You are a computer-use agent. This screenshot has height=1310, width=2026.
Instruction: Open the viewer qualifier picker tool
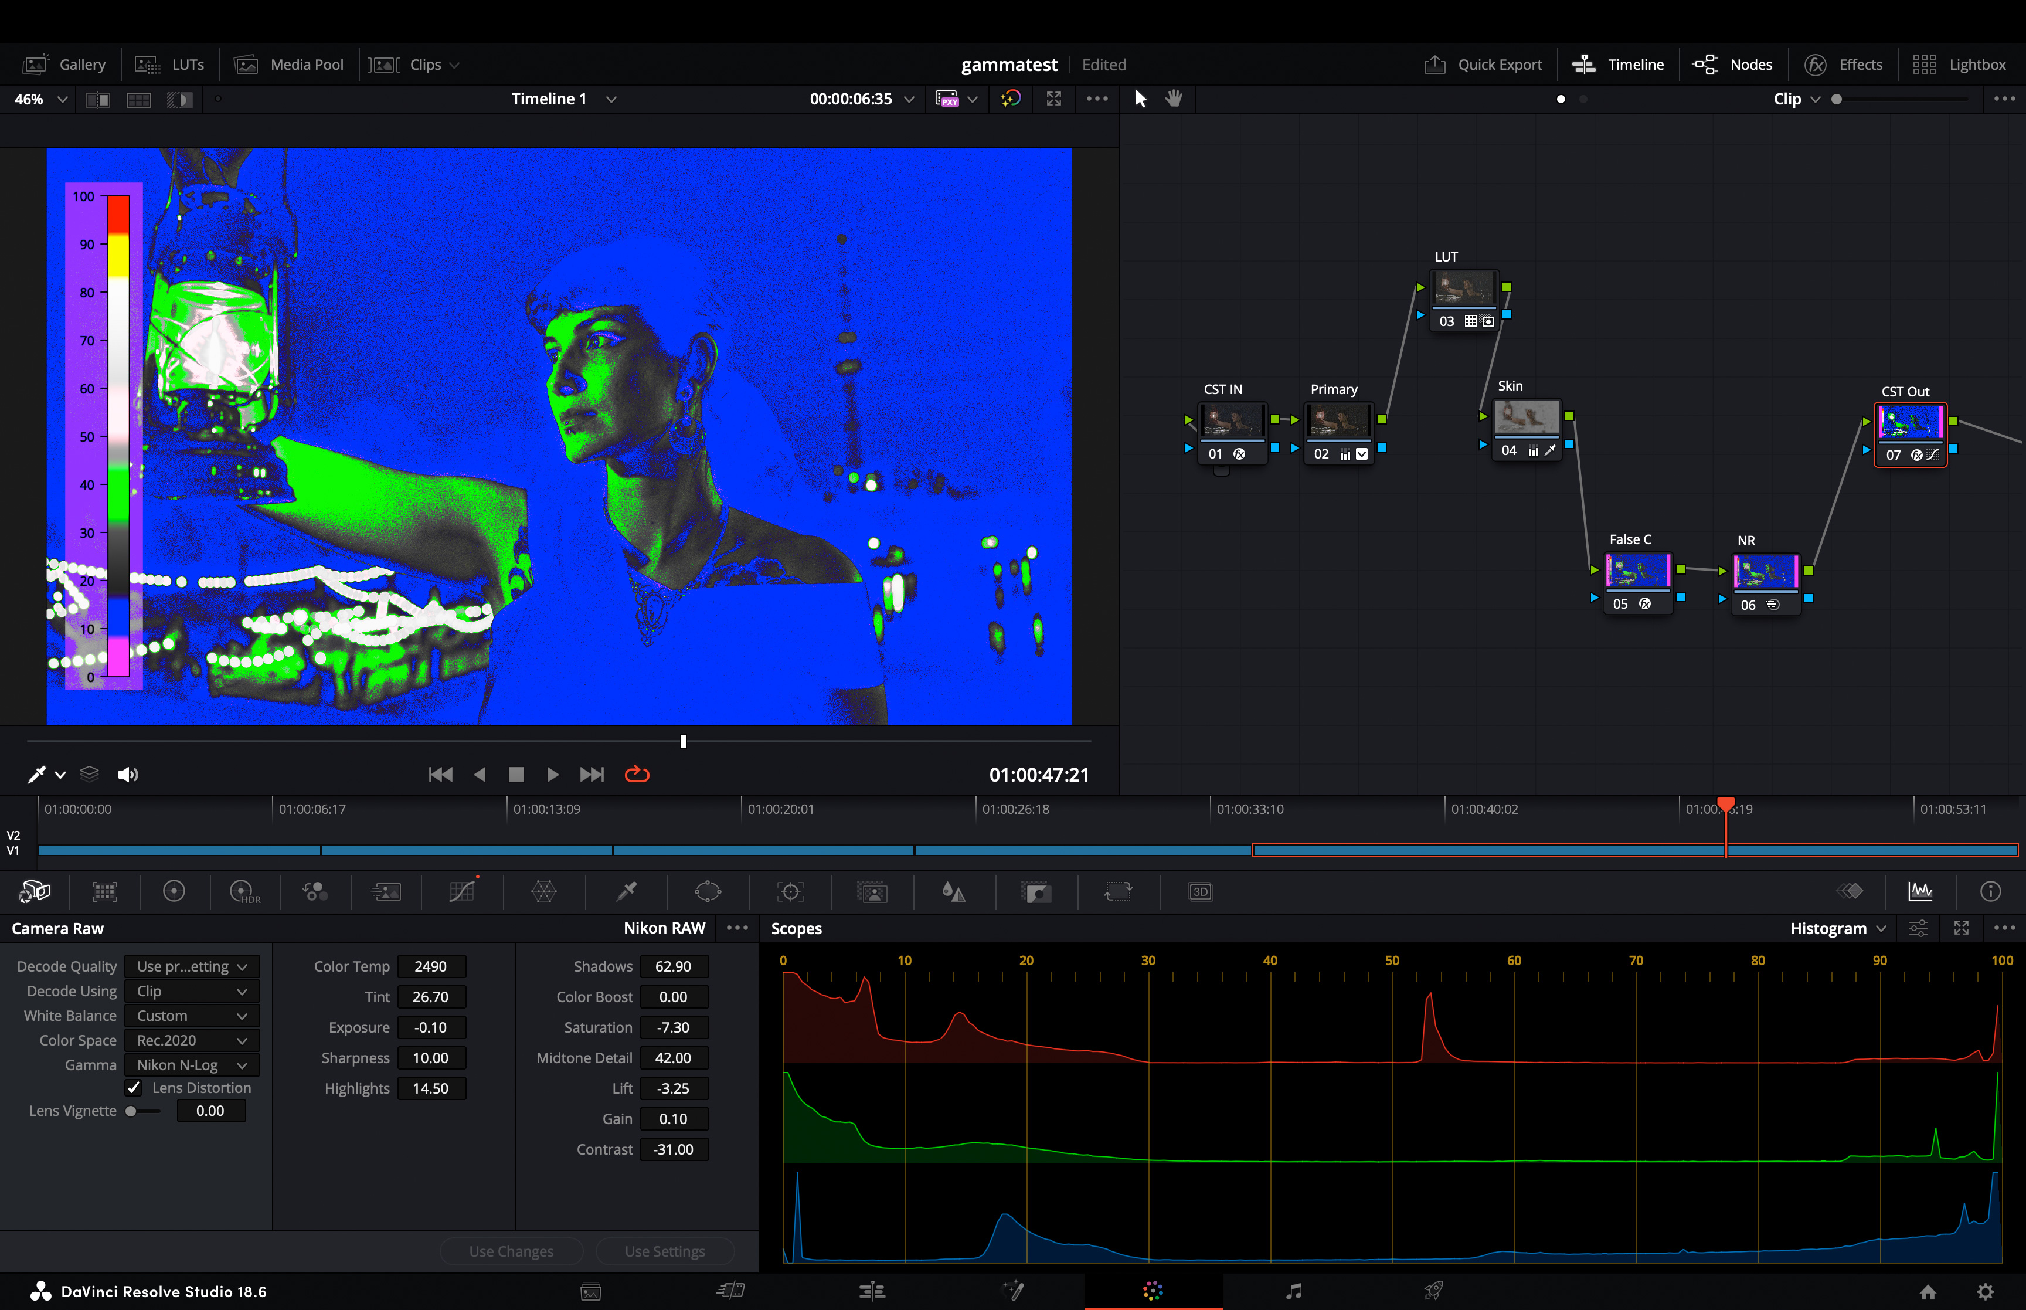[36, 774]
